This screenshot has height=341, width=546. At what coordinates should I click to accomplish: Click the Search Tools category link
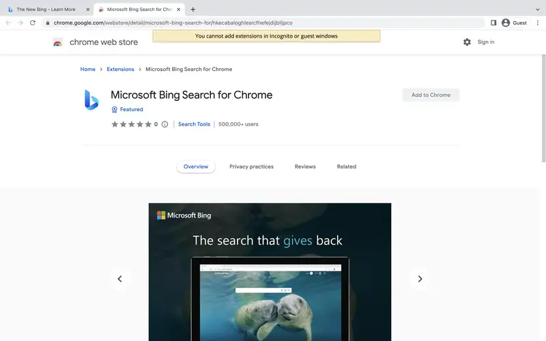[195, 124]
